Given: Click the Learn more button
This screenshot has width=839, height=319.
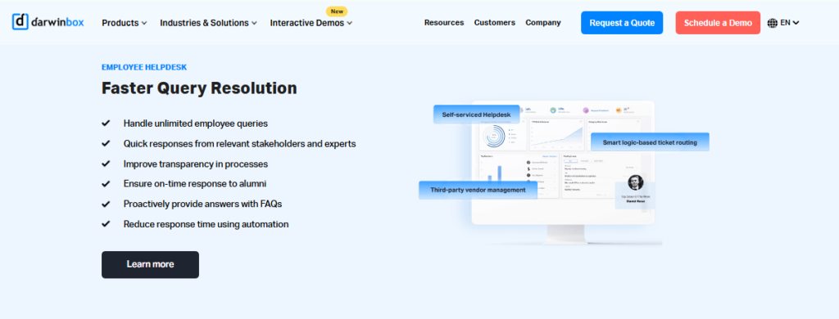Looking at the screenshot, I should pyautogui.click(x=151, y=264).
